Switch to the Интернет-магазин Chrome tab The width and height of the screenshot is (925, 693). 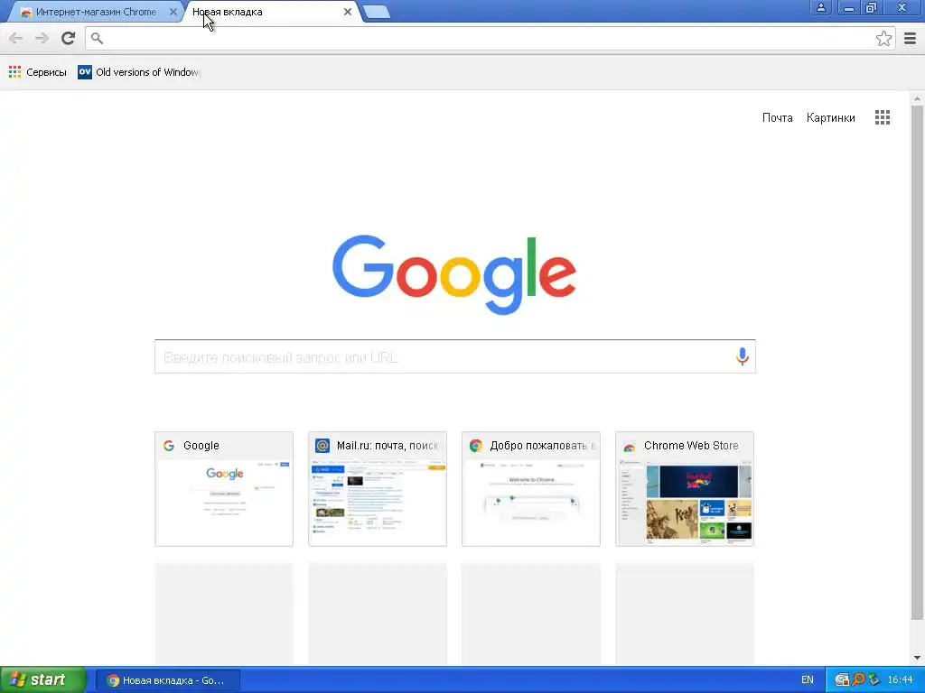96,12
